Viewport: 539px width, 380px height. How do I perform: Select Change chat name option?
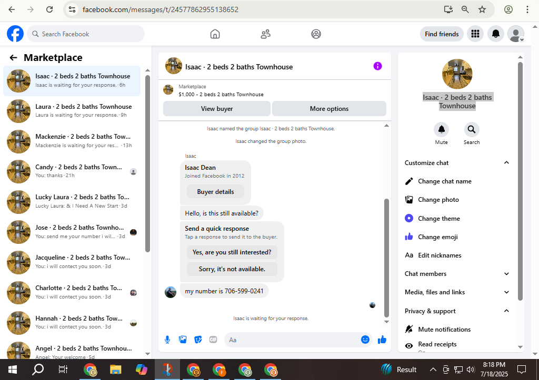pyautogui.click(x=457, y=181)
